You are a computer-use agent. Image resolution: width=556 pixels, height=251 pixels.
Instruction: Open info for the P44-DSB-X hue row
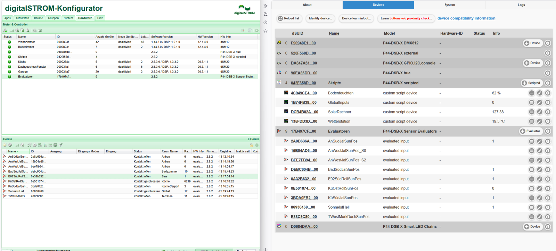point(548,73)
